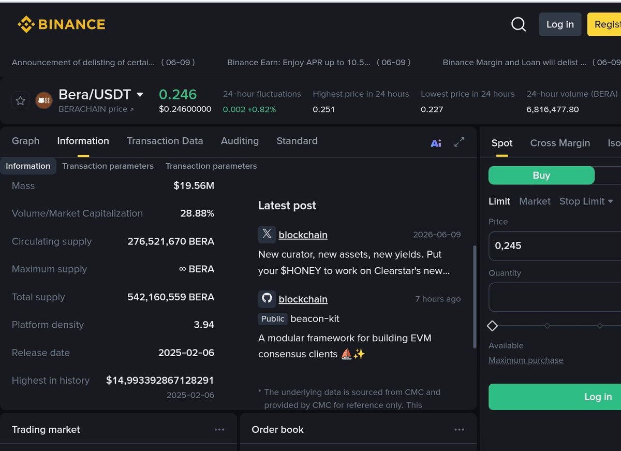Click the Quantity input field

555,297
